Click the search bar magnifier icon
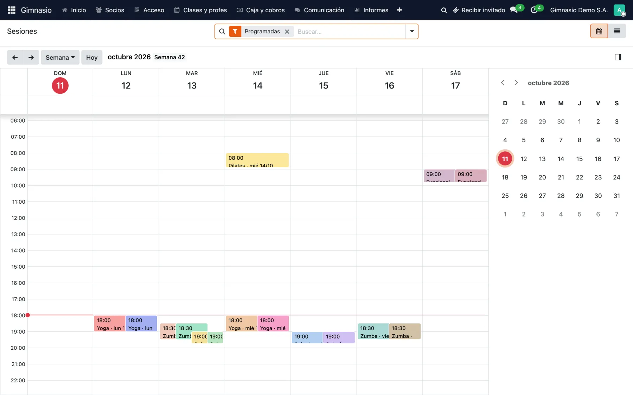The image size is (633, 395). 222,32
